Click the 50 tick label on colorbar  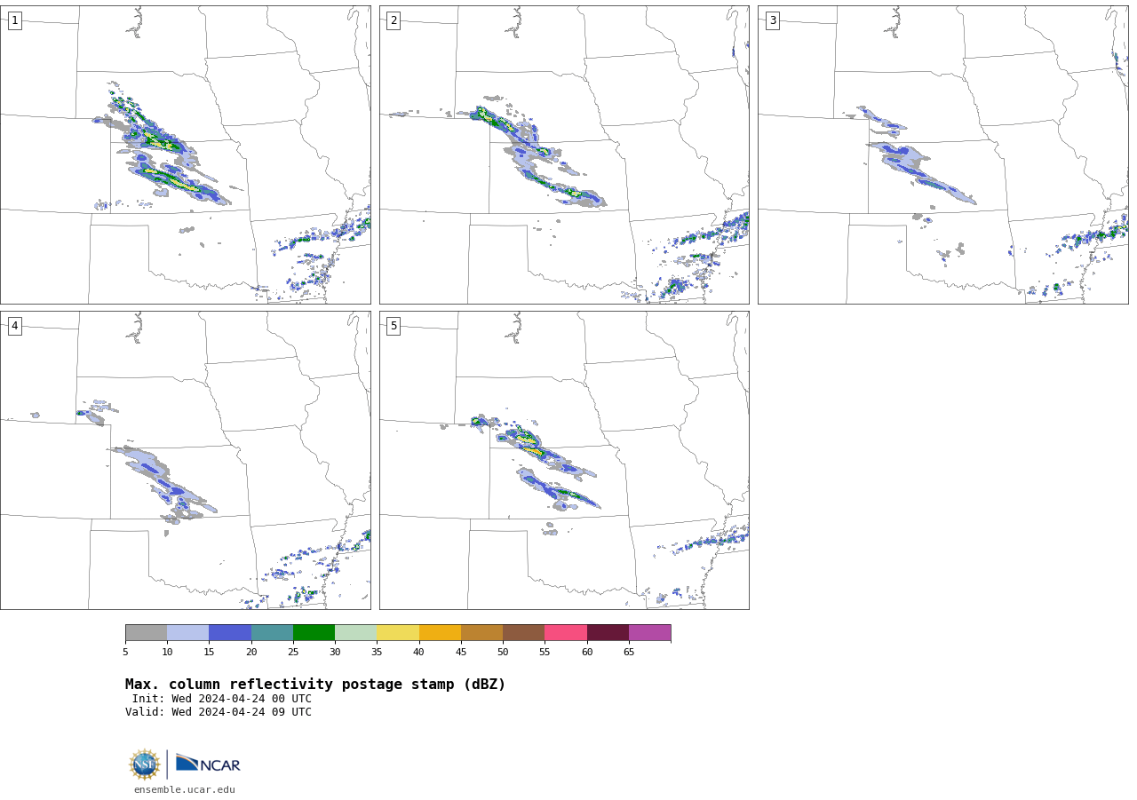tap(503, 652)
